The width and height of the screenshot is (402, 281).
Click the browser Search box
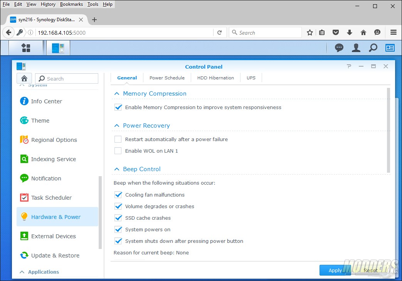(x=265, y=32)
